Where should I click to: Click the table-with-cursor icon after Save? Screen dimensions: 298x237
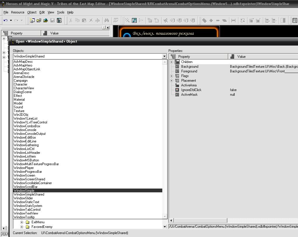[59, 20]
